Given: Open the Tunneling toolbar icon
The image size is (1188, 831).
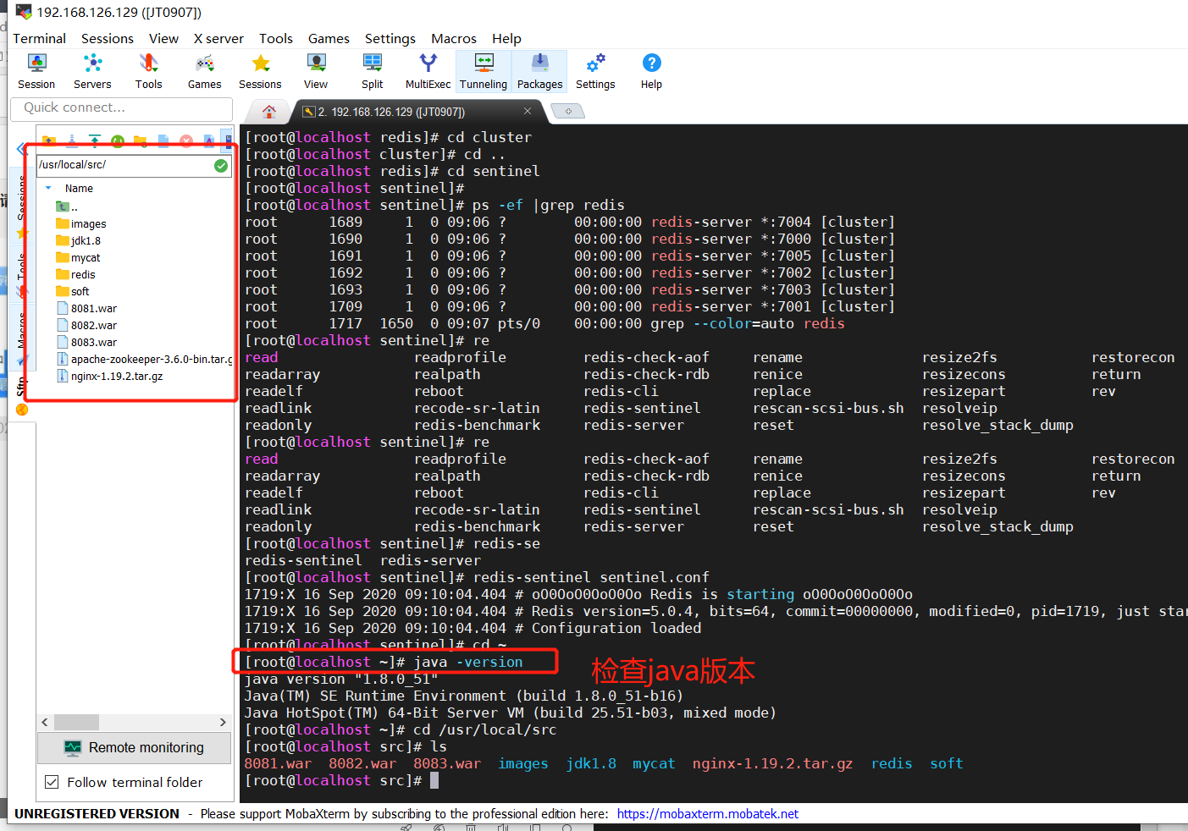Looking at the screenshot, I should click(x=483, y=71).
